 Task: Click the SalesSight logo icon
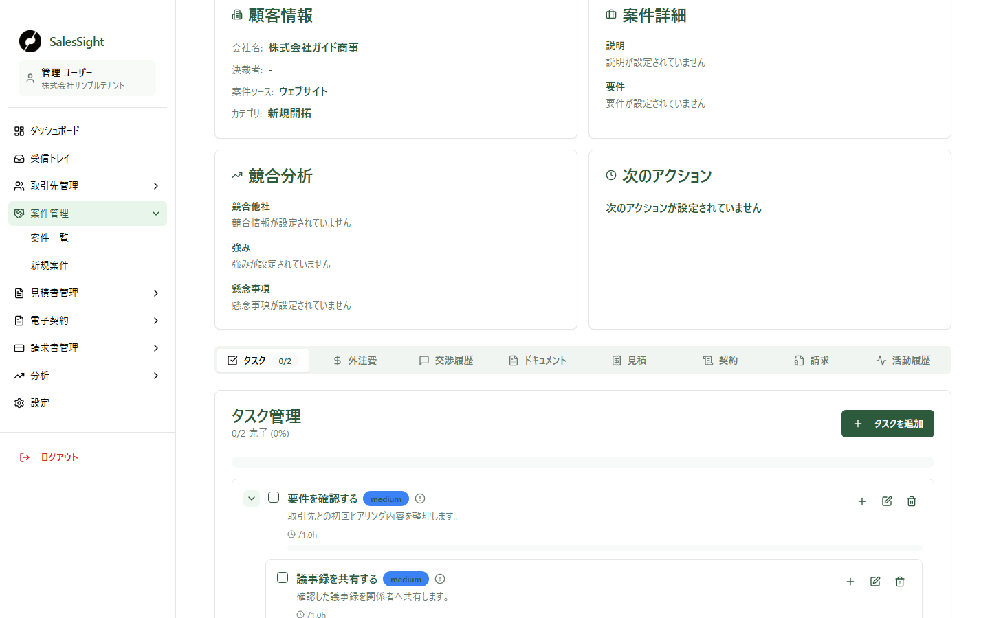30,41
